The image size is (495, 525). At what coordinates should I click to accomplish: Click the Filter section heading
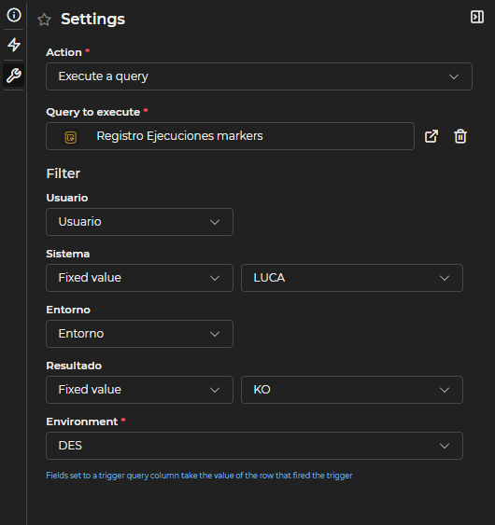[x=64, y=173]
